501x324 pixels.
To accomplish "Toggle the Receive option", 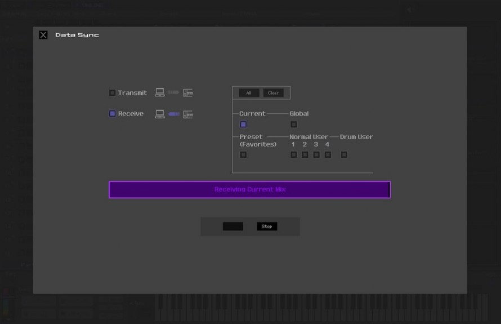I will [113, 114].
